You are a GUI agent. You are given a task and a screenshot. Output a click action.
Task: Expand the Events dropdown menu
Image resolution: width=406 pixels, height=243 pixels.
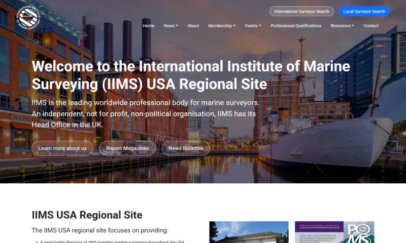253,26
